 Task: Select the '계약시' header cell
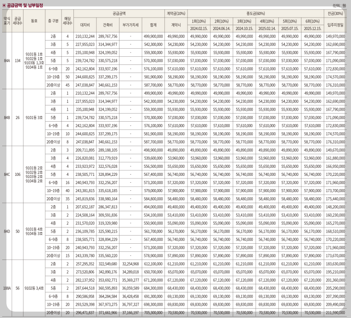tap(176, 25)
